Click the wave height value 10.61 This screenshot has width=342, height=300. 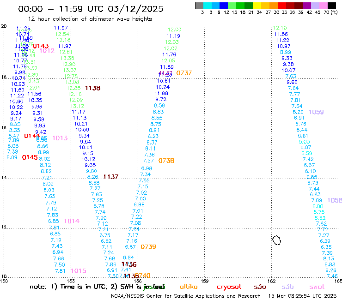pos(164,81)
